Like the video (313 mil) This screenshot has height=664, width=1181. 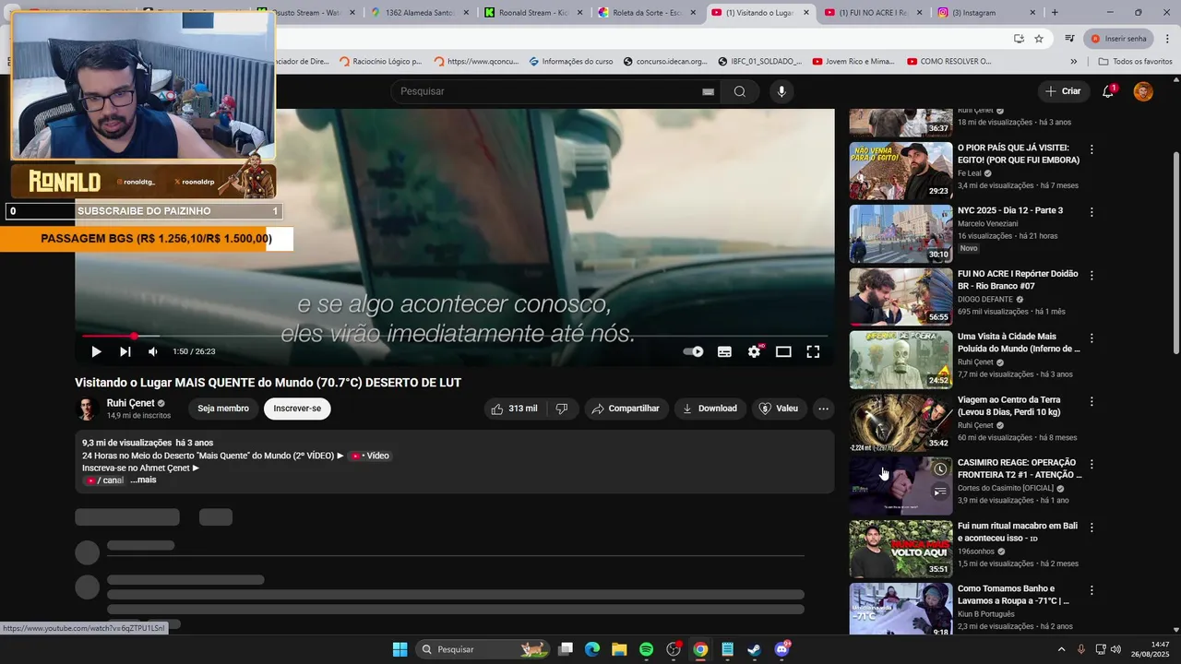tap(514, 409)
